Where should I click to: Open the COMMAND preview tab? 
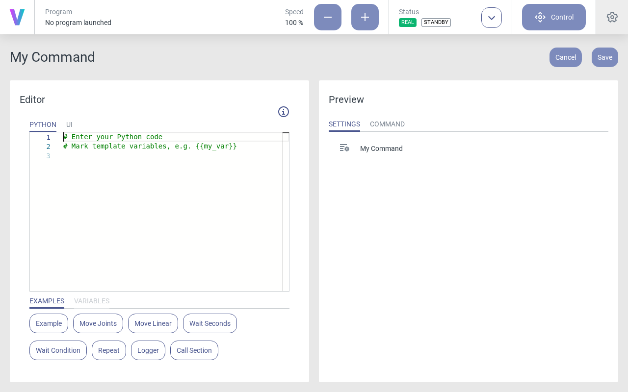387,124
